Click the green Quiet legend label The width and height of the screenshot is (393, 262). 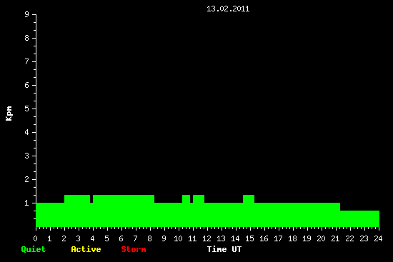34,249
